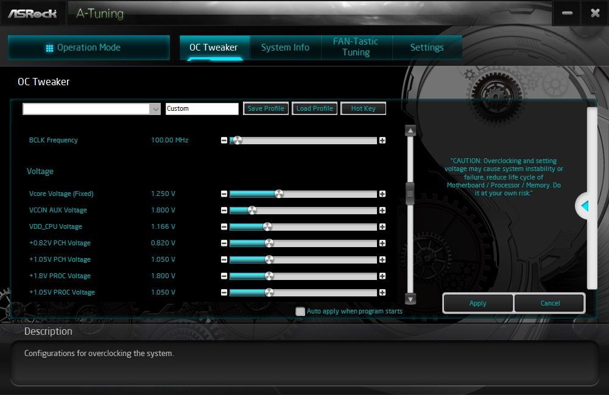Click the 1.250 V Vcore value
Screen dimensions: 609x395
(163, 194)
